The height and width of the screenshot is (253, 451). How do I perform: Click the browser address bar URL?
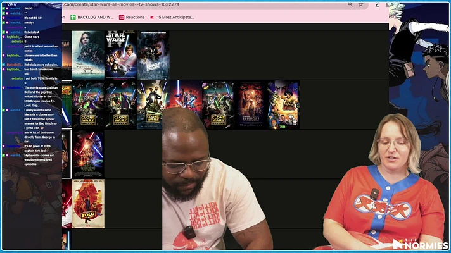pyautogui.click(x=121, y=4)
